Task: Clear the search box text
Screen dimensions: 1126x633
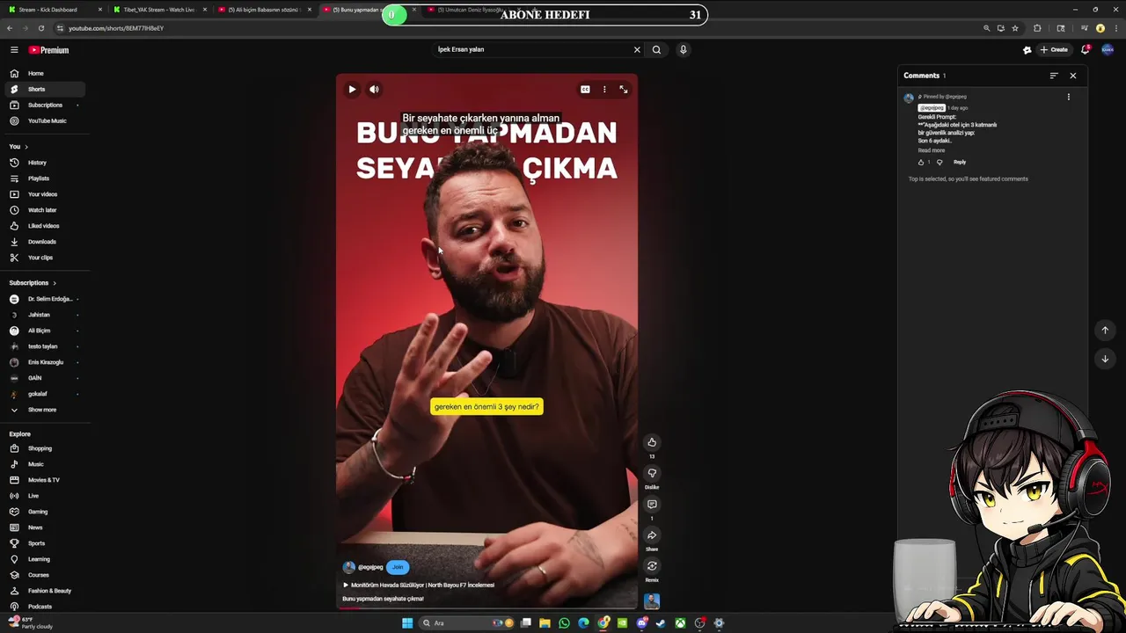Action: coord(637,49)
